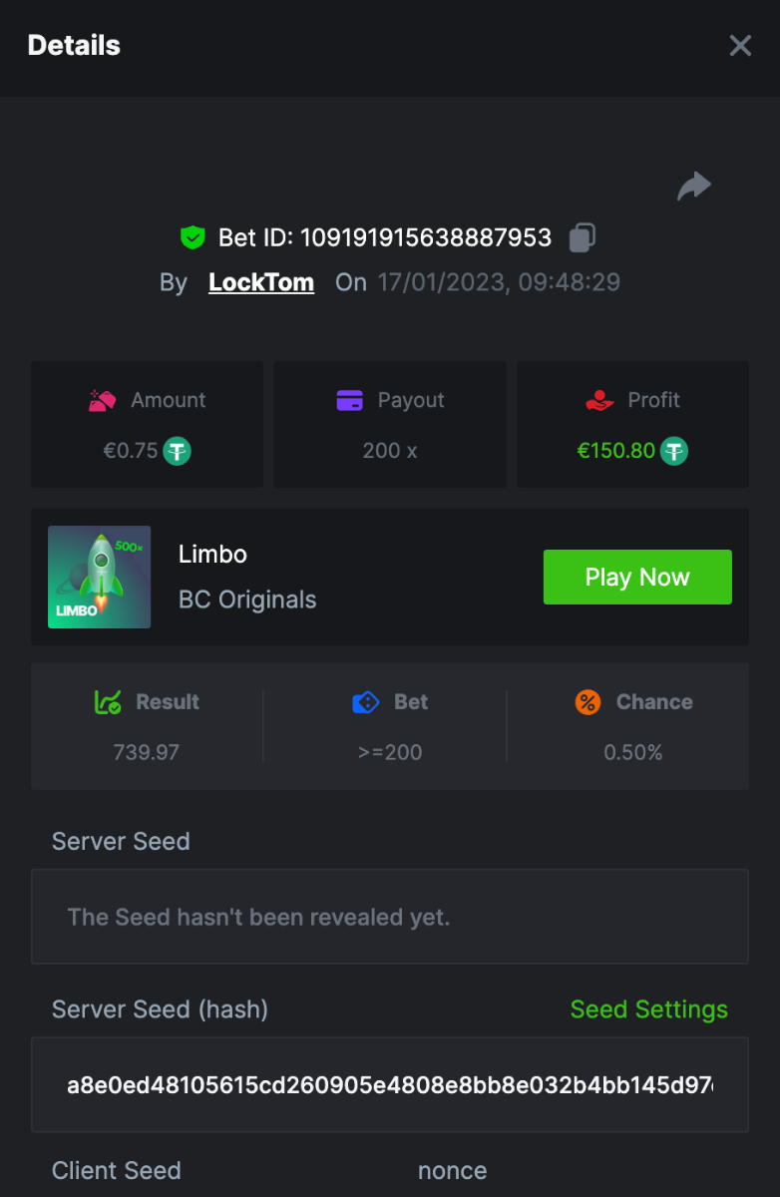
Task: Click the blue Bet ticket icon
Action: [366, 702]
